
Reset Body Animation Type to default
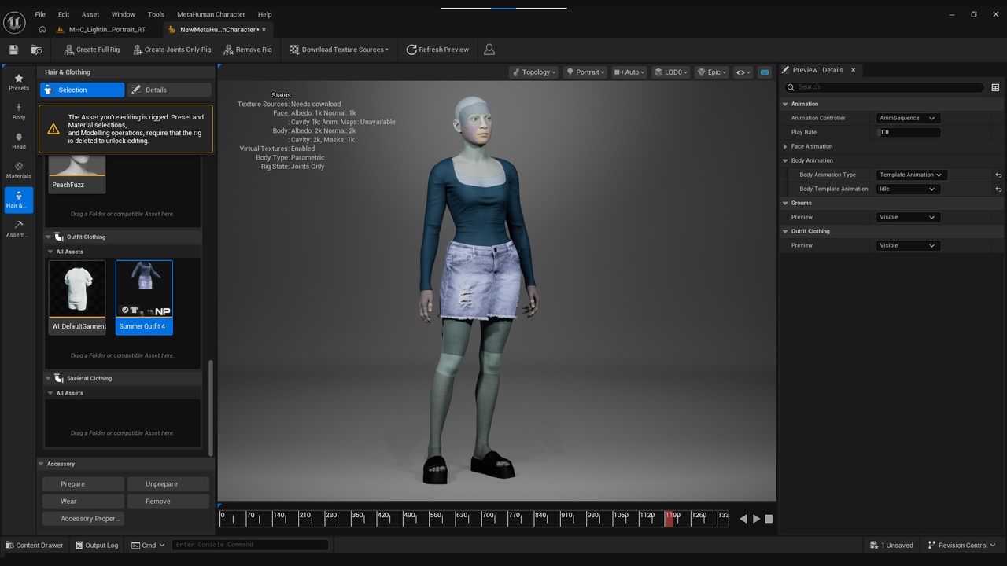coord(998,175)
